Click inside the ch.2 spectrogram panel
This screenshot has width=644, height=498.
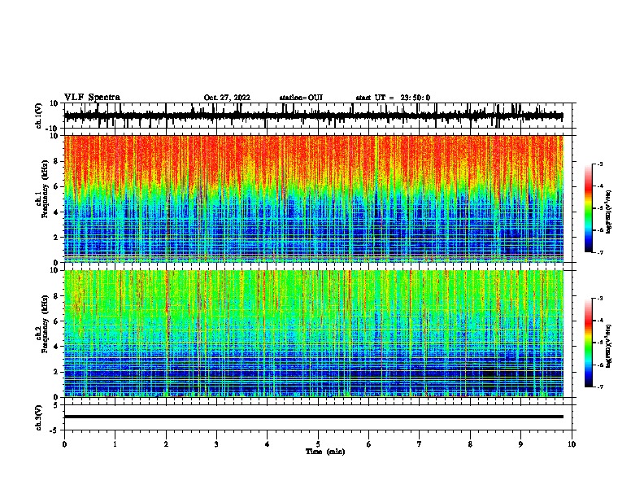click(x=314, y=334)
